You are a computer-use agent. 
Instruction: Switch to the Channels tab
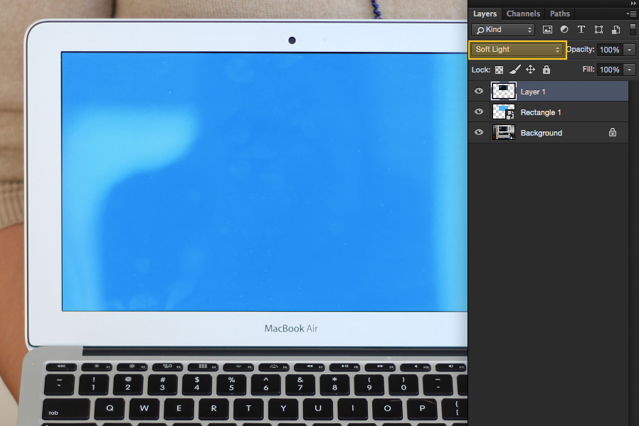(523, 13)
